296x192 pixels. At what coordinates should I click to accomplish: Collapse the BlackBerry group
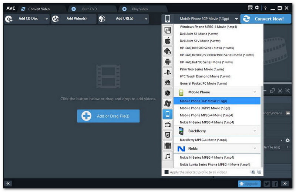coord(255,131)
